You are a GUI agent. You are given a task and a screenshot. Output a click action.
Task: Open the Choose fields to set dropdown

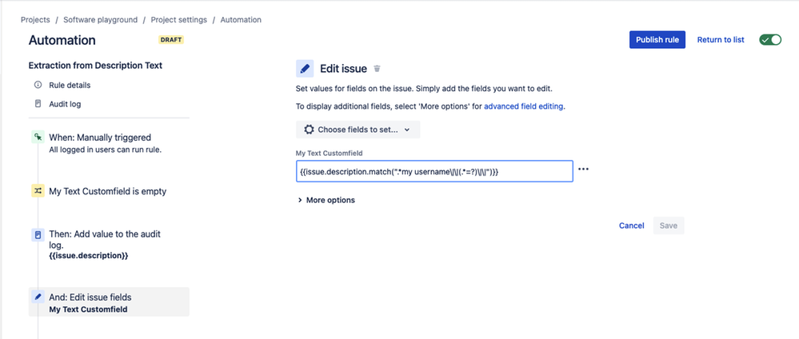pyautogui.click(x=358, y=130)
